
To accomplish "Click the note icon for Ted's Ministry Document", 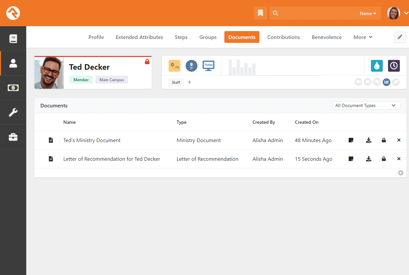I will click(x=351, y=140).
